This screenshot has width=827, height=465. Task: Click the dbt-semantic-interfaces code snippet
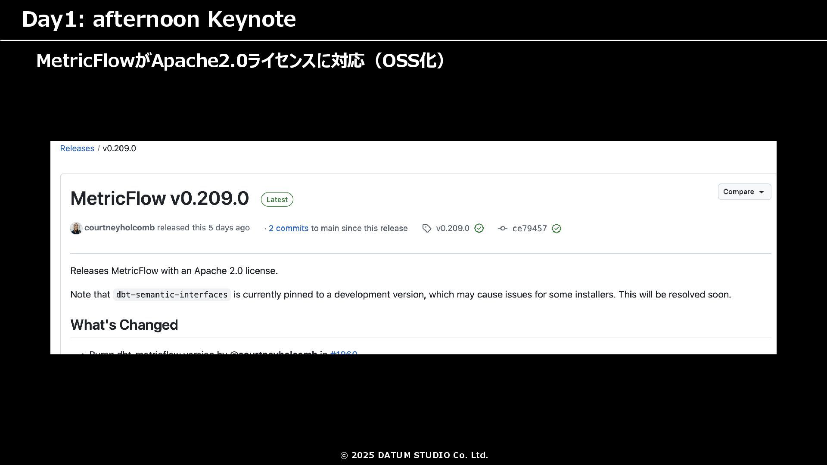pyautogui.click(x=171, y=295)
